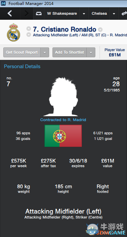This screenshot has width=127, height=237.
Task: Go to next player with down arrow
Action: pyautogui.click(x=29, y=35)
